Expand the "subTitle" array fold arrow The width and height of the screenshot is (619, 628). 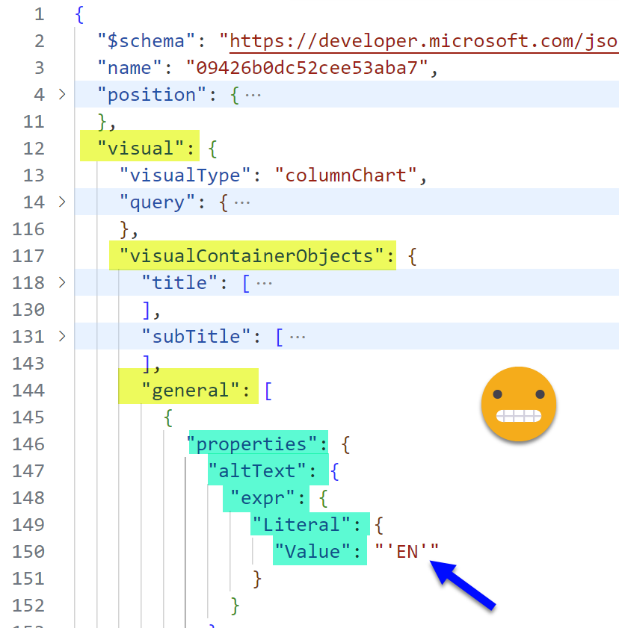pos(62,336)
